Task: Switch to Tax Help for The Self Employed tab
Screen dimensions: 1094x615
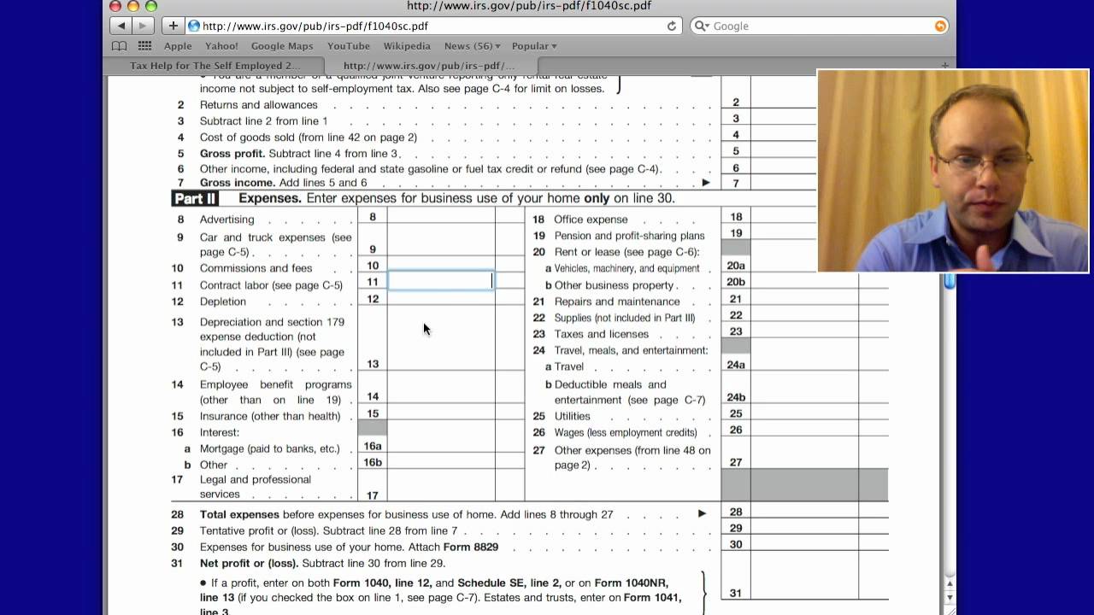Action: (x=215, y=65)
